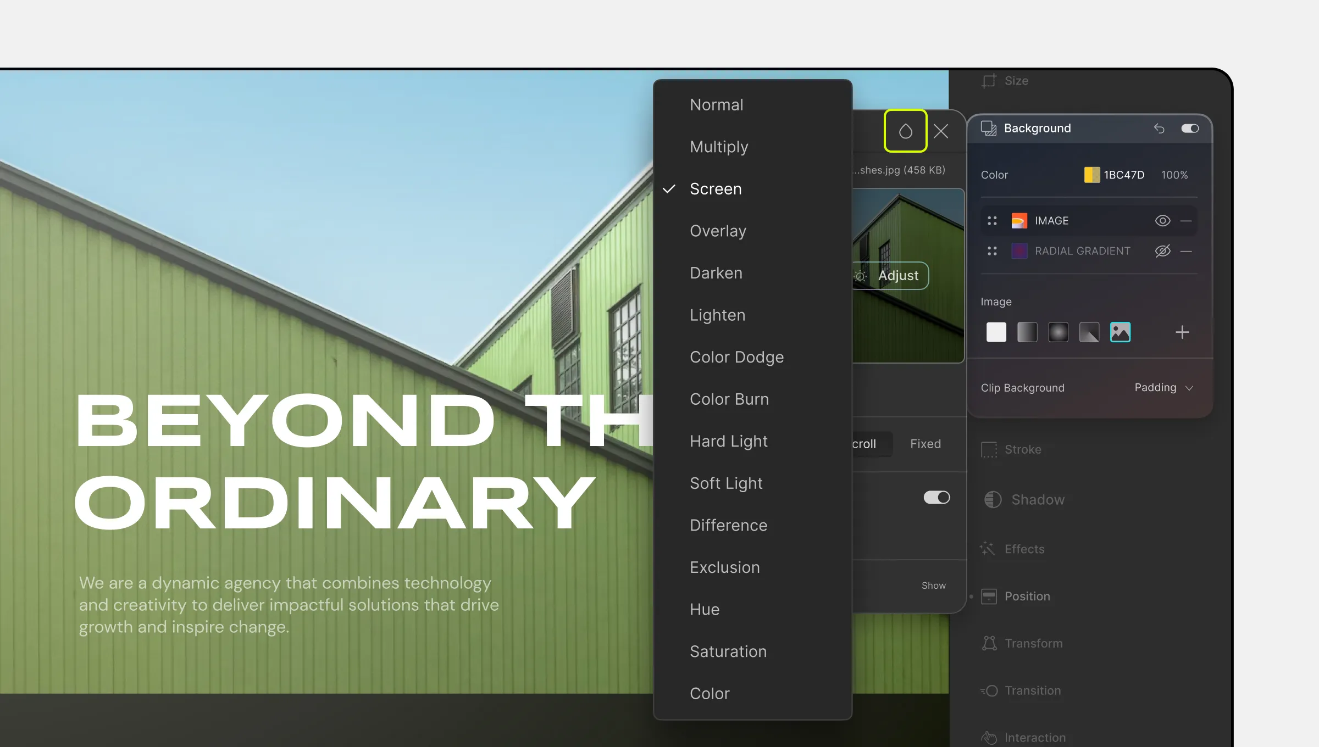Click the Effects panel icon
1319x747 pixels.
tap(988, 548)
